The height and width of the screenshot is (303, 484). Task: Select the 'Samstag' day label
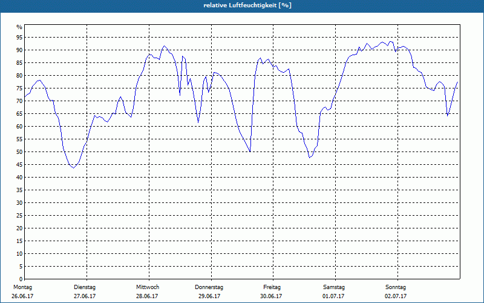point(334,287)
